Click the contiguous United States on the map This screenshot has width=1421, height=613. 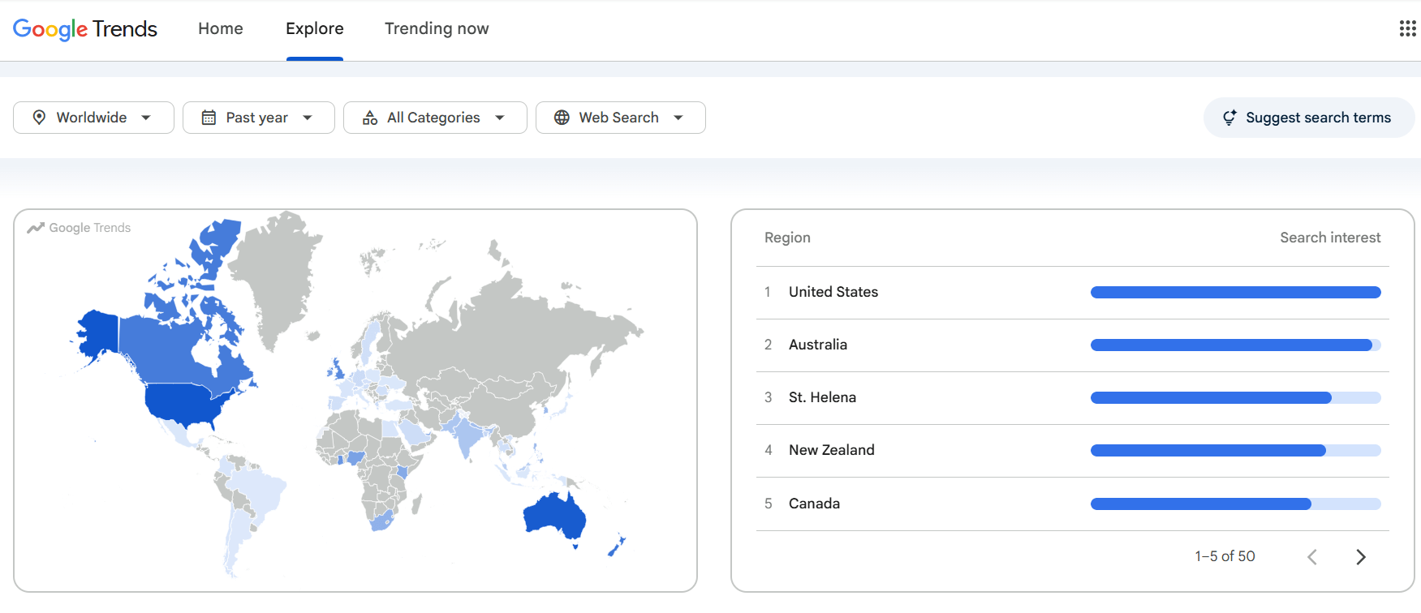(185, 404)
